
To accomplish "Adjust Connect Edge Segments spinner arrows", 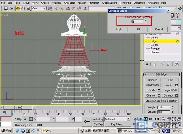I will tap(146, 21).
